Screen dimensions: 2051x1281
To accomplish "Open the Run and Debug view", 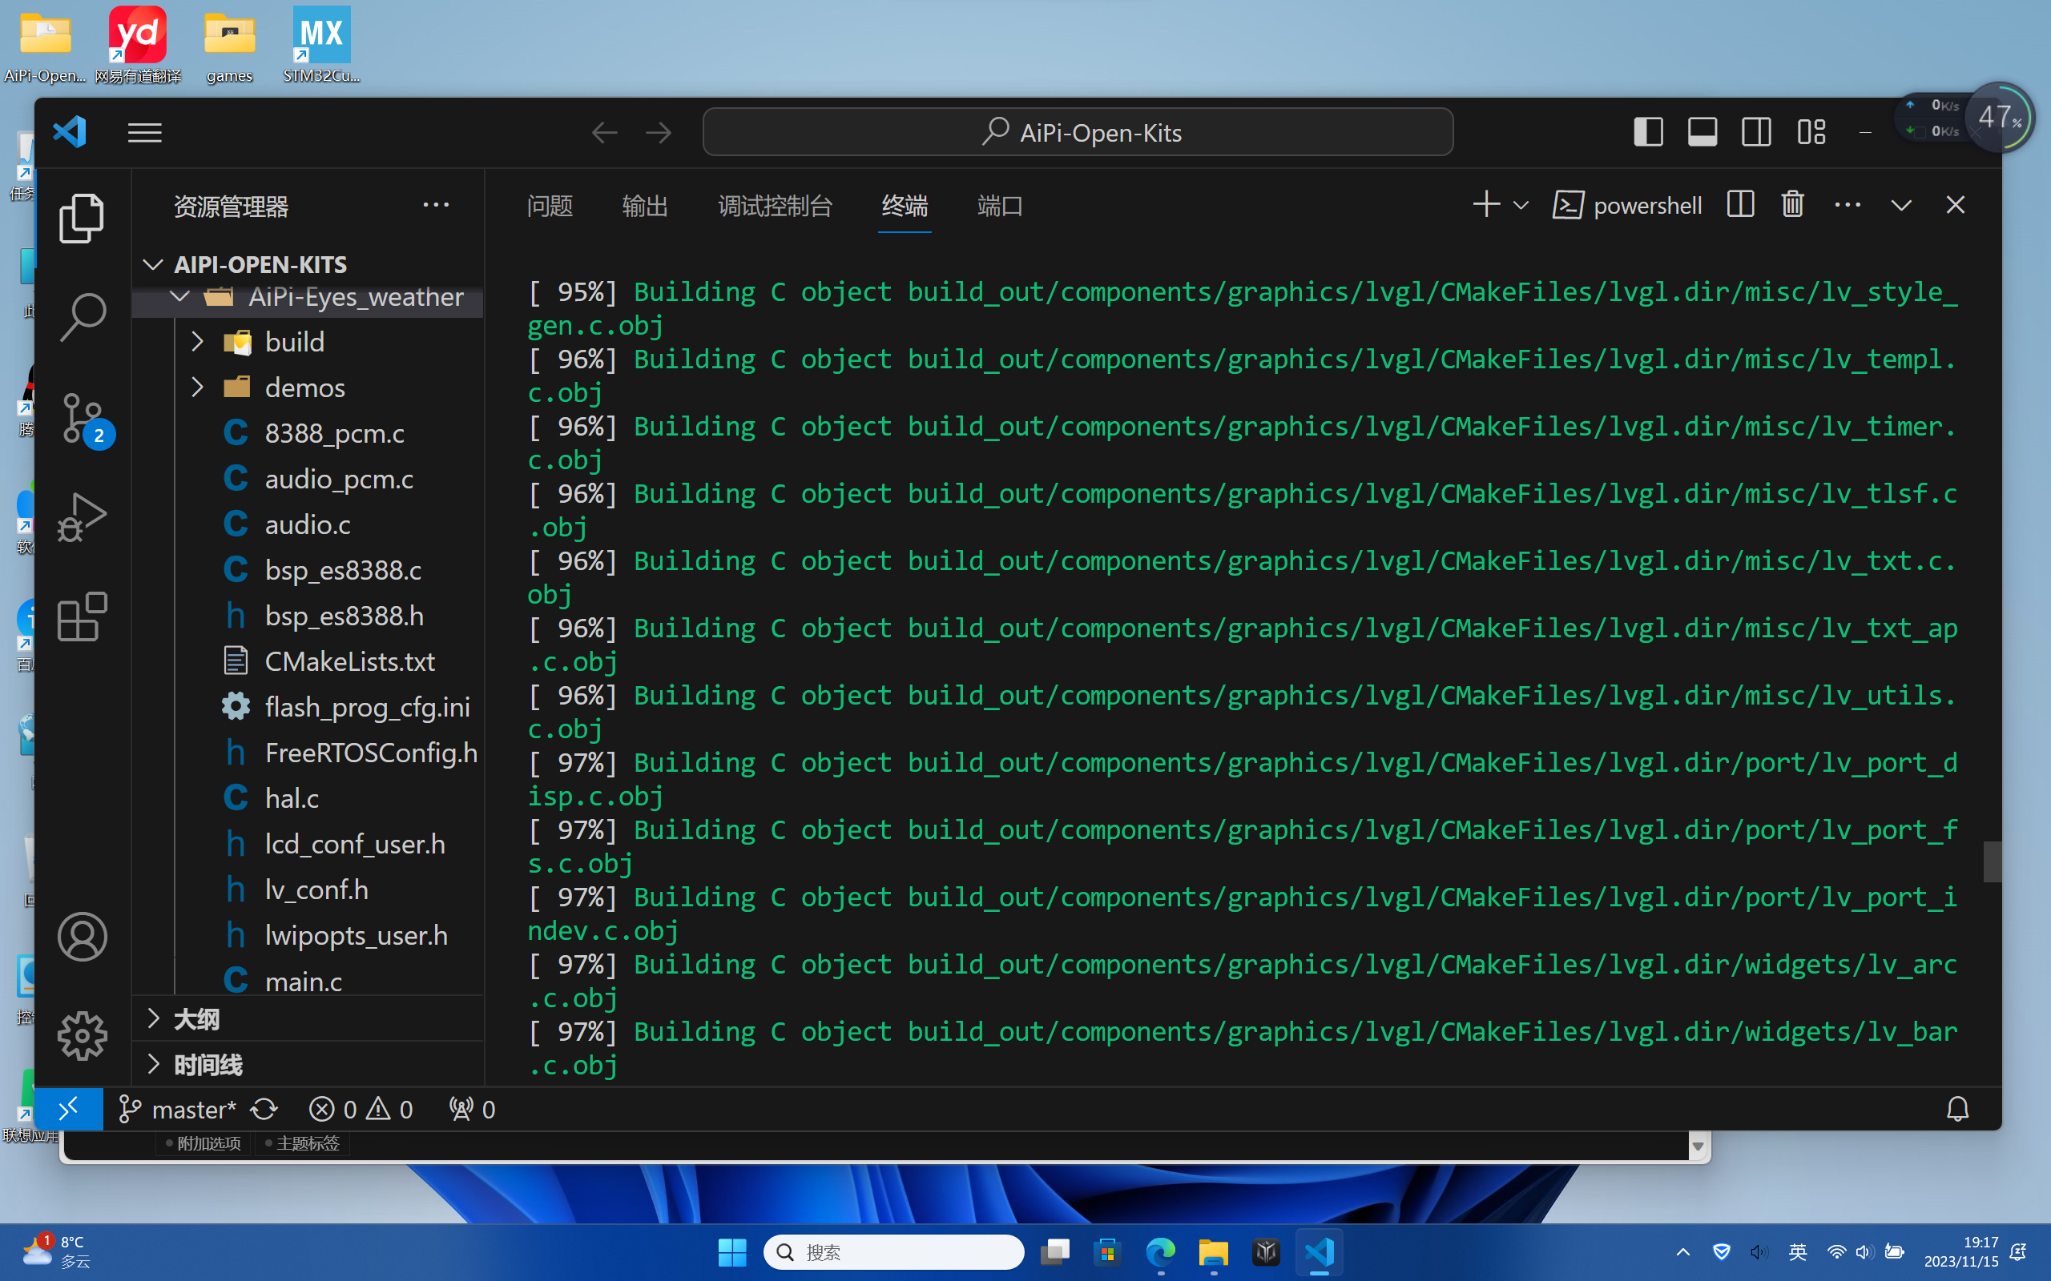I will (x=83, y=517).
